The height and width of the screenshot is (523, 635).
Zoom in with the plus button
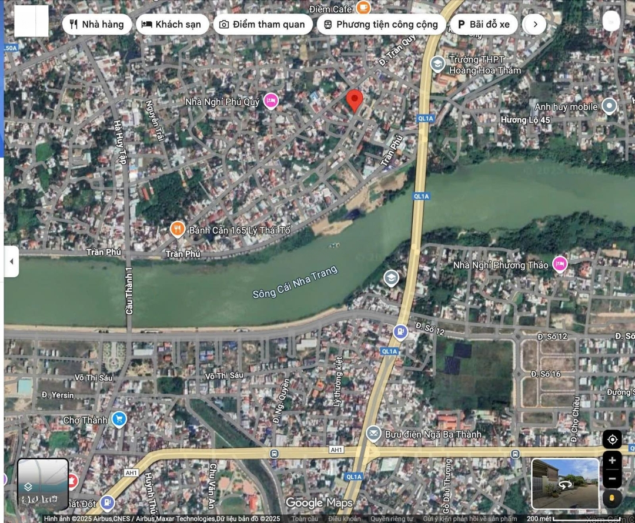pyautogui.click(x=612, y=460)
